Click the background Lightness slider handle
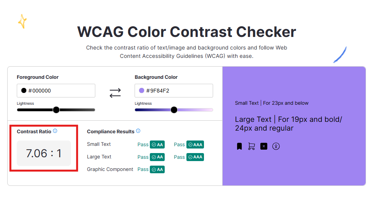This screenshot has height=198, width=390. (x=174, y=110)
